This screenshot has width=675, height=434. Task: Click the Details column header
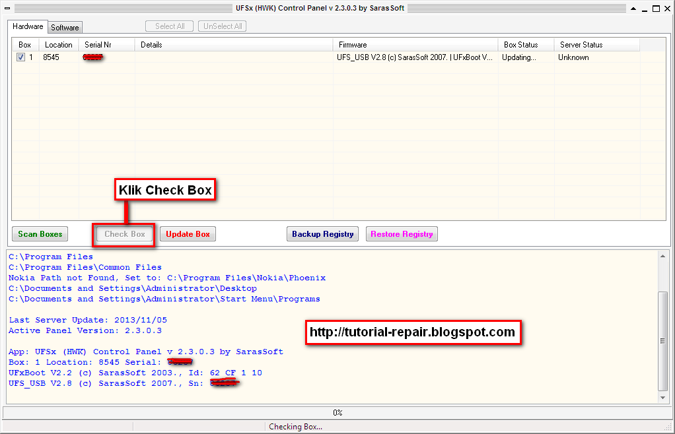tap(234, 45)
